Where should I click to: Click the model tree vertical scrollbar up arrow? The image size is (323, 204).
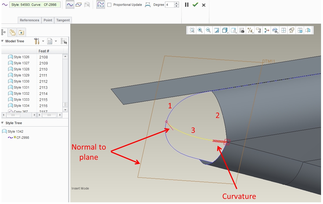coord(65,56)
